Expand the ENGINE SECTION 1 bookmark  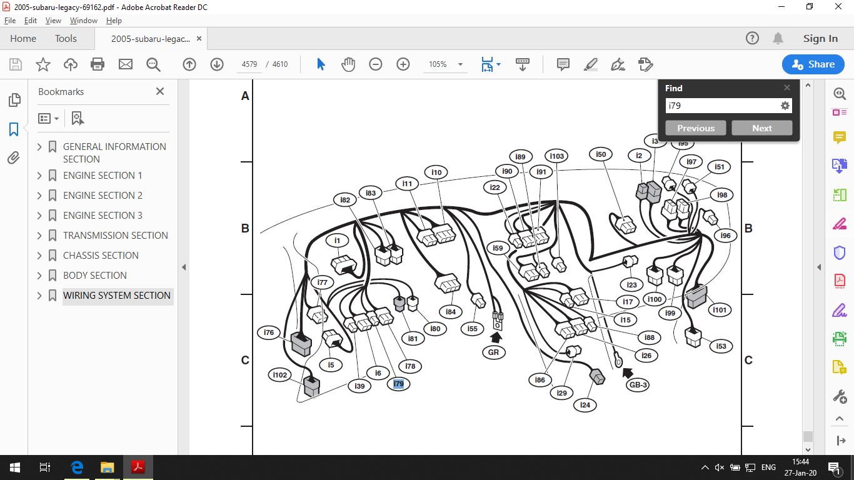[39, 176]
